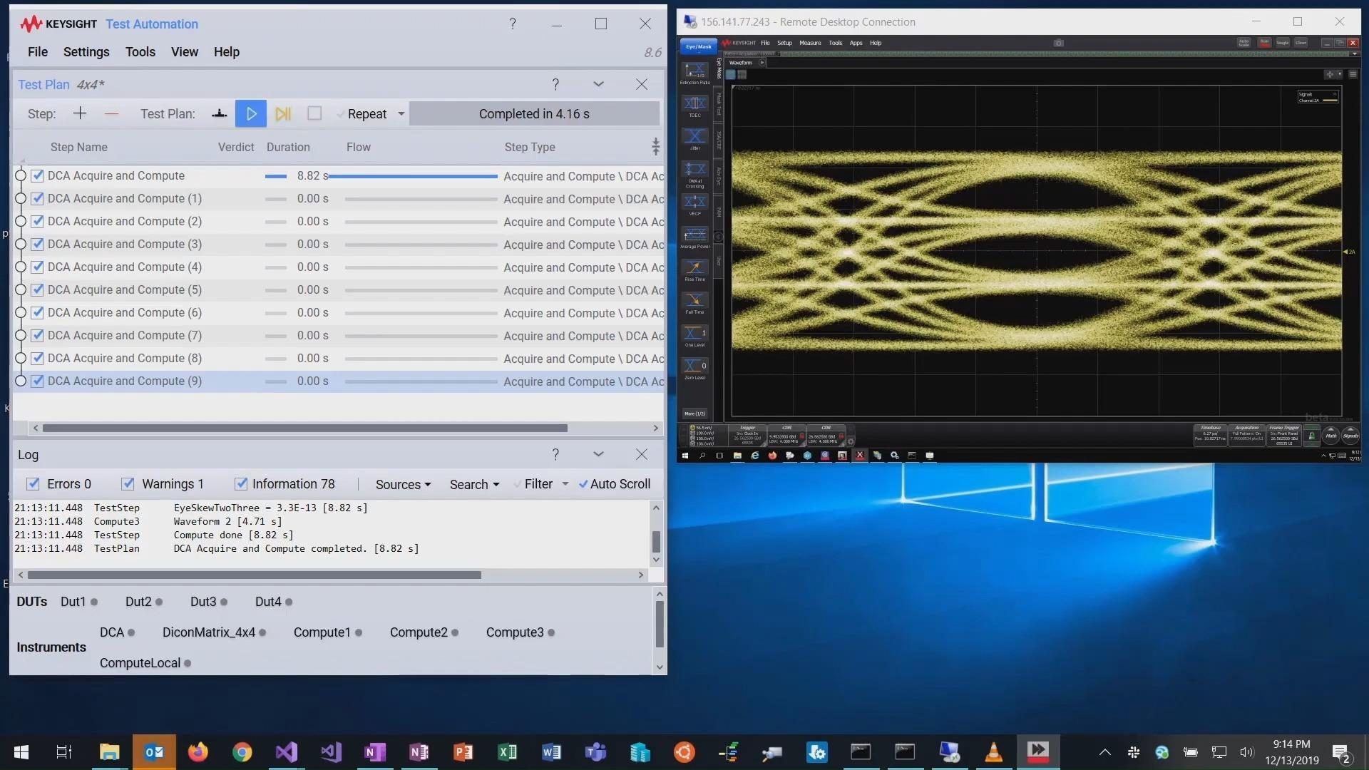Screen dimensions: 1369x770
Task: Click the add step plus icon
Action: point(80,114)
